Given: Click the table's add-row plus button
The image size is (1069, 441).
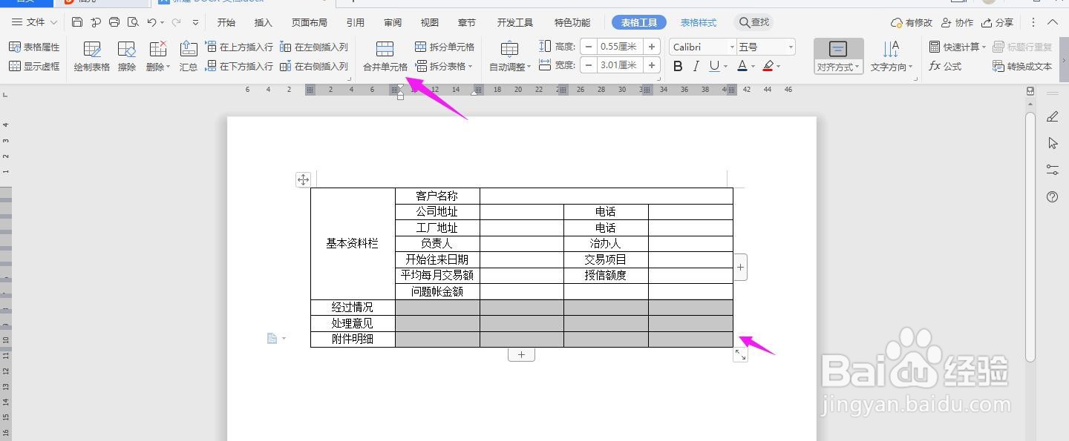Looking at the screenshot, I should (x=521, y=354).
